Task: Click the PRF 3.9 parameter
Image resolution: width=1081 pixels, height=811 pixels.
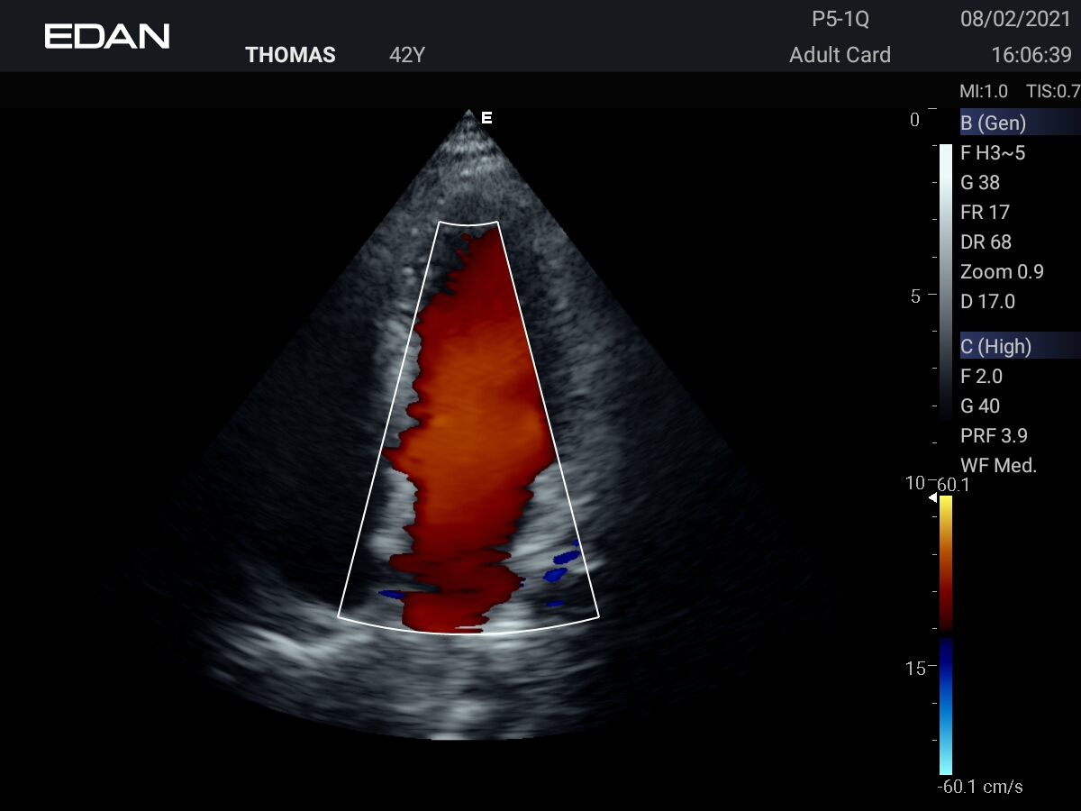Action: pos(994,436)
